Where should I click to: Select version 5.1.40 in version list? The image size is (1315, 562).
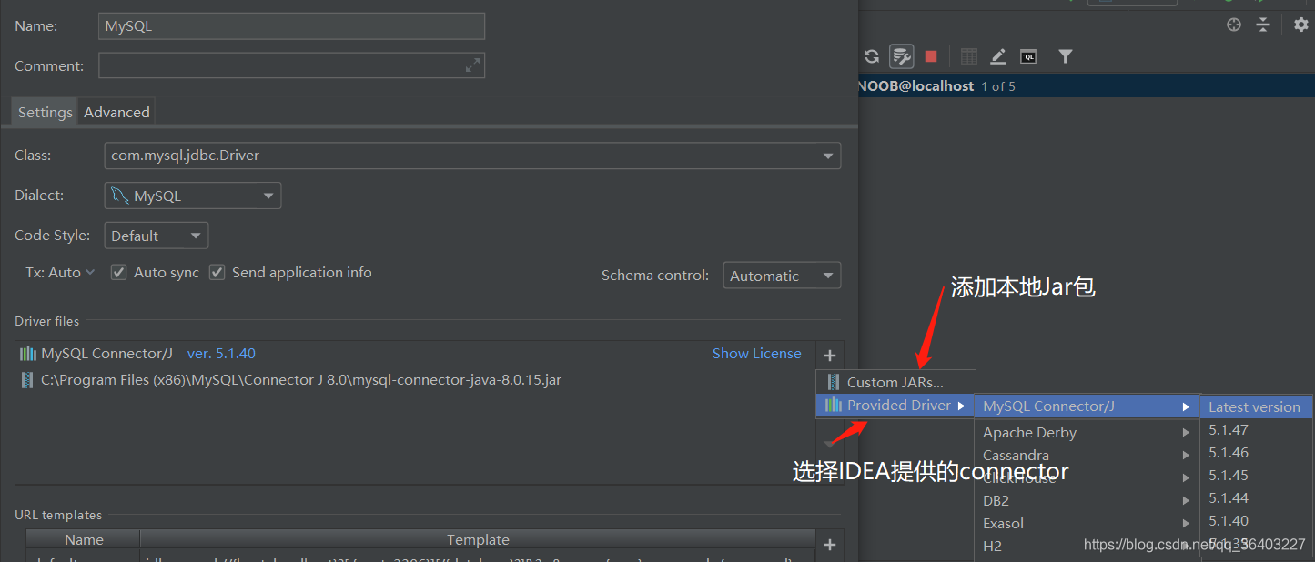click(1256, 520)
